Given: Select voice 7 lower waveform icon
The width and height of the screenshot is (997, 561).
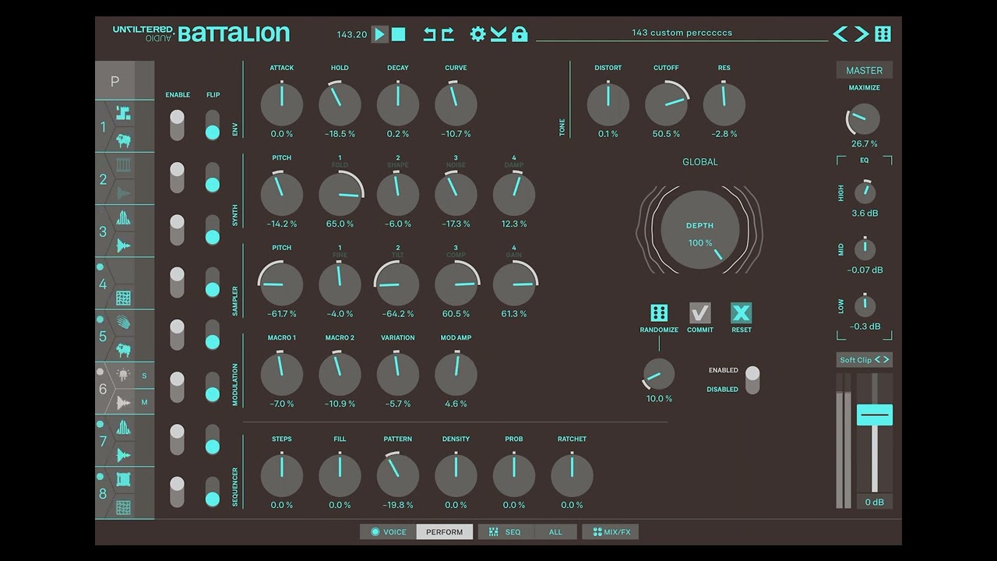Looking at the screenshot, I should pyautogui.click(x=124, y=454).
